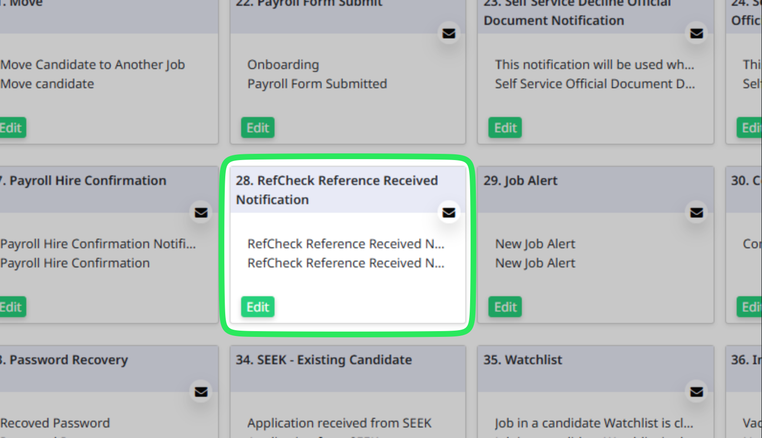
Task: Edit the Payroll Hire Confirmation template
Action: [x=12, y=307]
